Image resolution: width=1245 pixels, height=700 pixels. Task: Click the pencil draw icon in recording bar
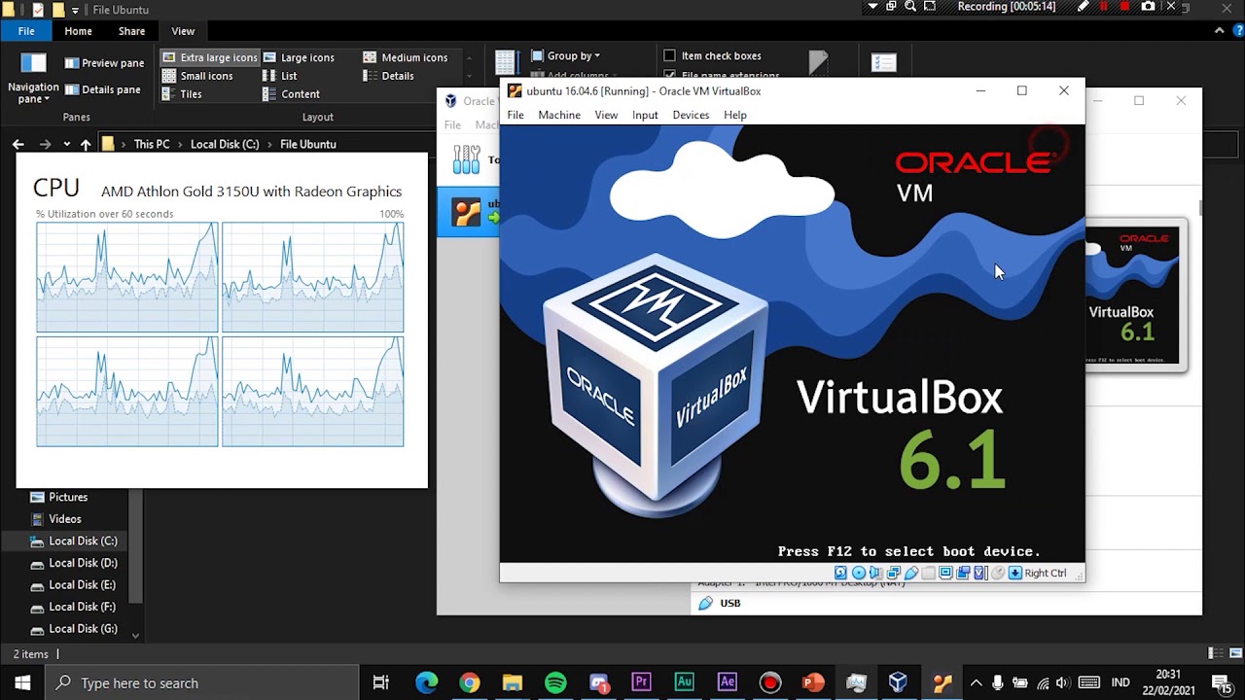click(x=1083, y=6)
